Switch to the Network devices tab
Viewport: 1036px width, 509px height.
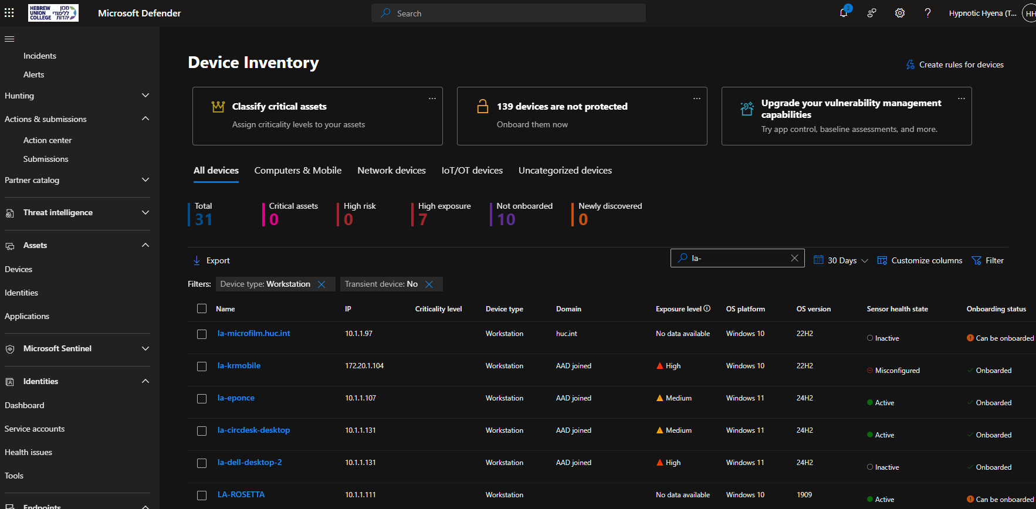click(x=391, y=171)
